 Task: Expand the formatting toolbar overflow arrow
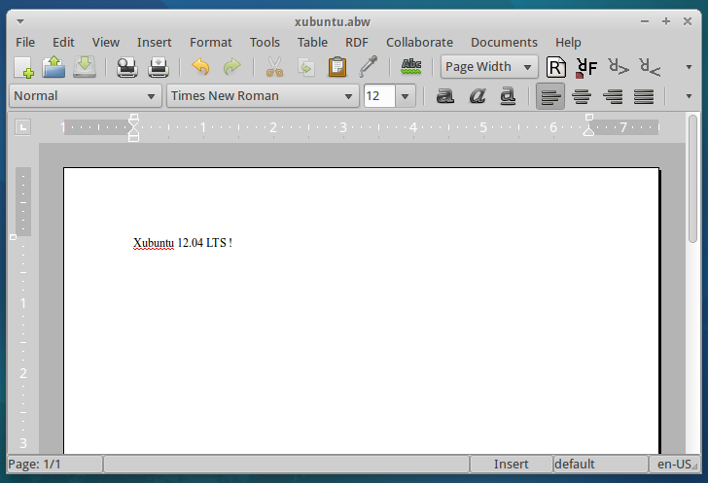[x=689, y=96]
